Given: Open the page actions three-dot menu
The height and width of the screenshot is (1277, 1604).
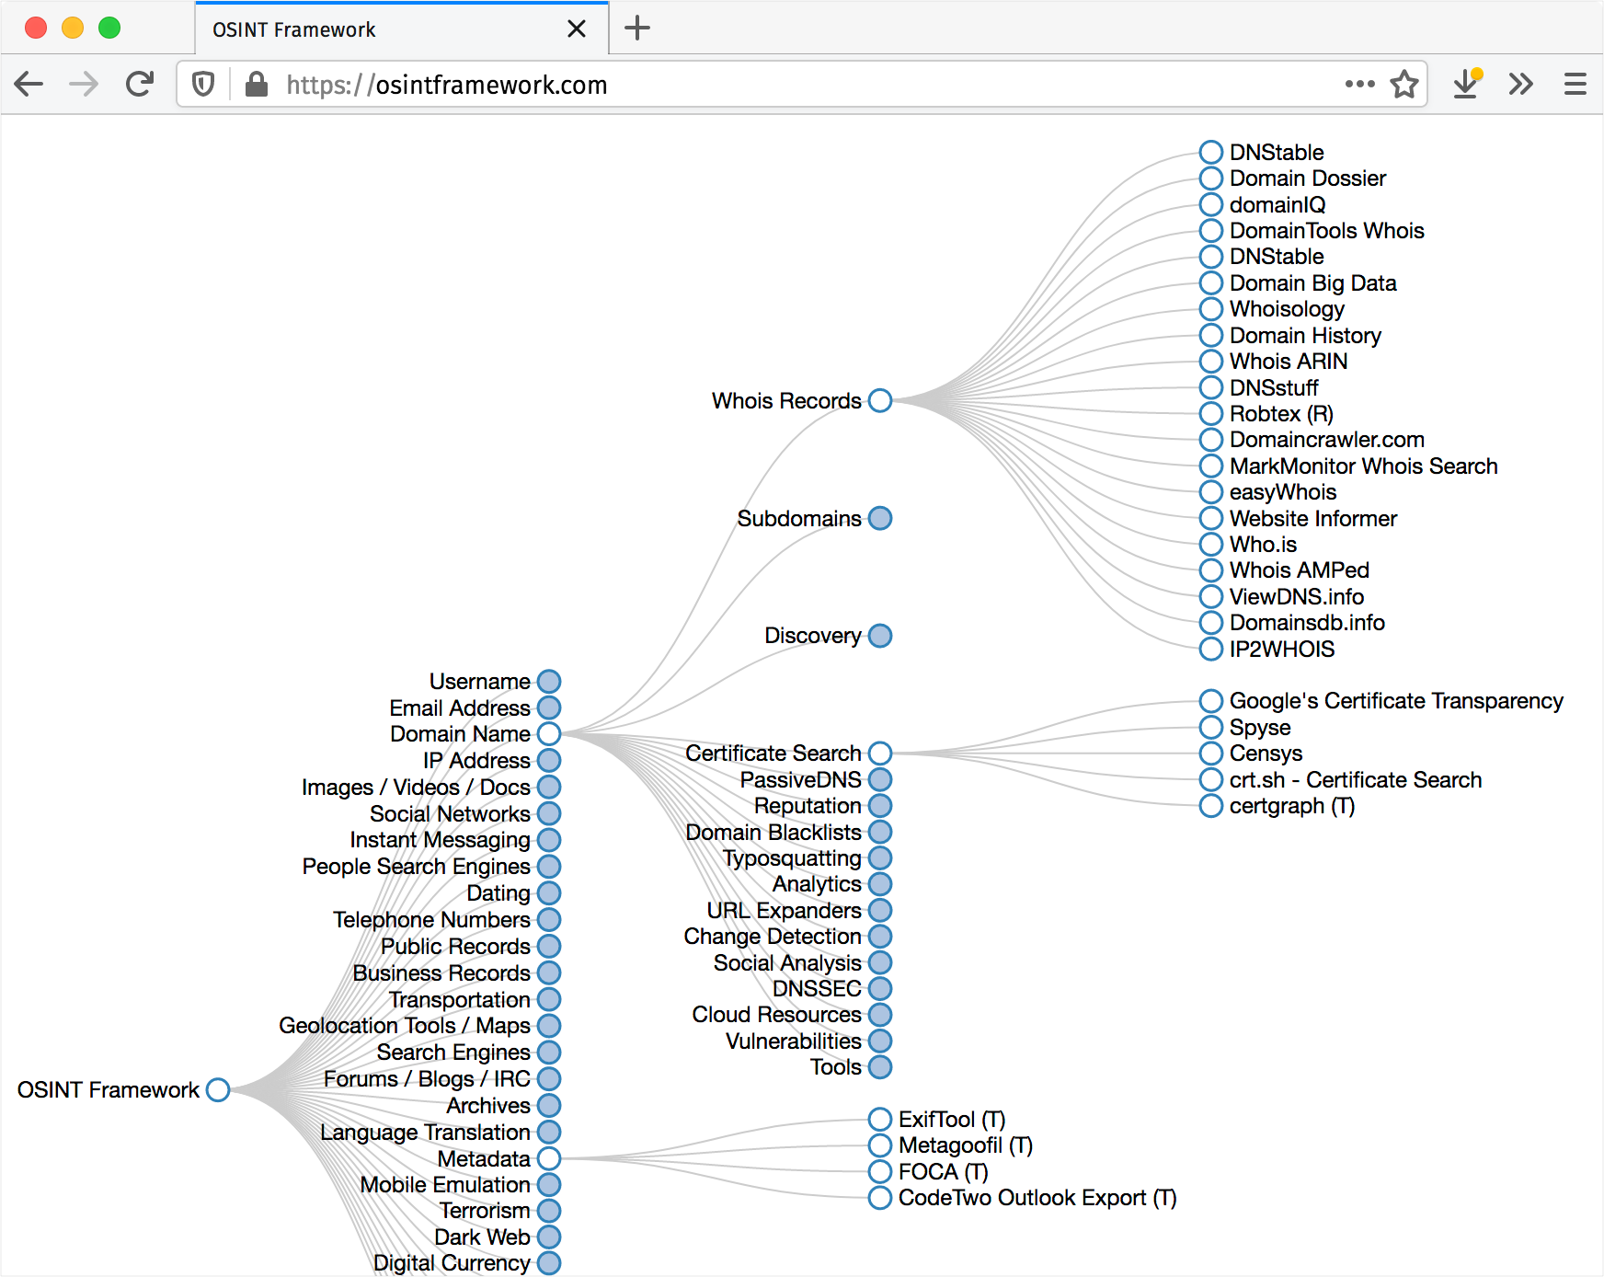Looking at the screenshot, I should pyautogui.click(x=1359, y=84).
